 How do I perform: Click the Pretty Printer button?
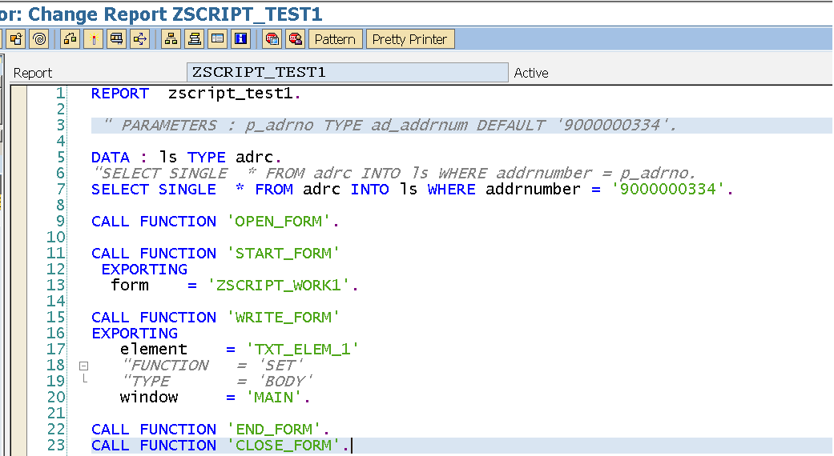point(409,38)
